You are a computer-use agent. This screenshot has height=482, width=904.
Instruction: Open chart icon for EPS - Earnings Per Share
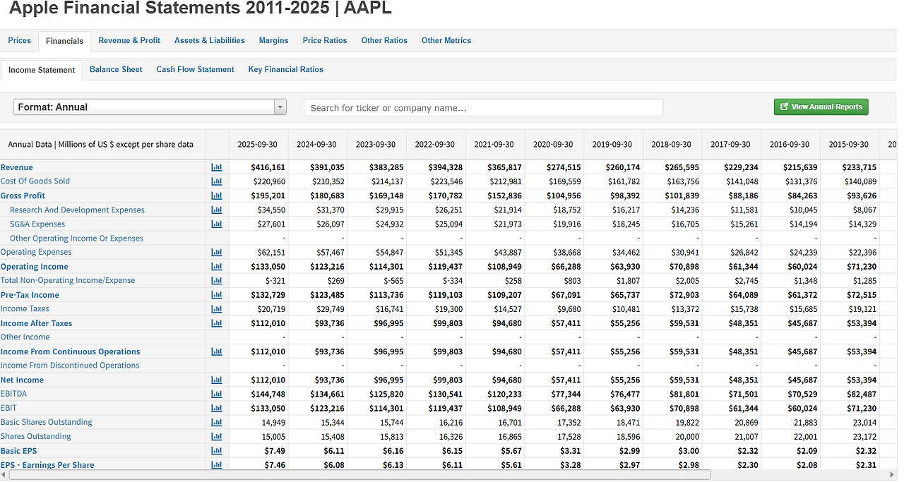[217, 464]
